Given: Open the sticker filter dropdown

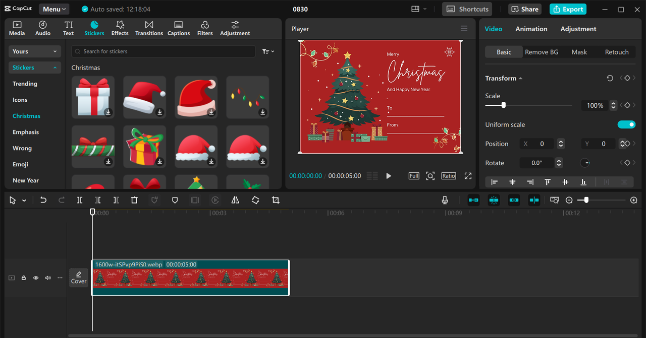Looking at the screenshot, I should point(268,51).
